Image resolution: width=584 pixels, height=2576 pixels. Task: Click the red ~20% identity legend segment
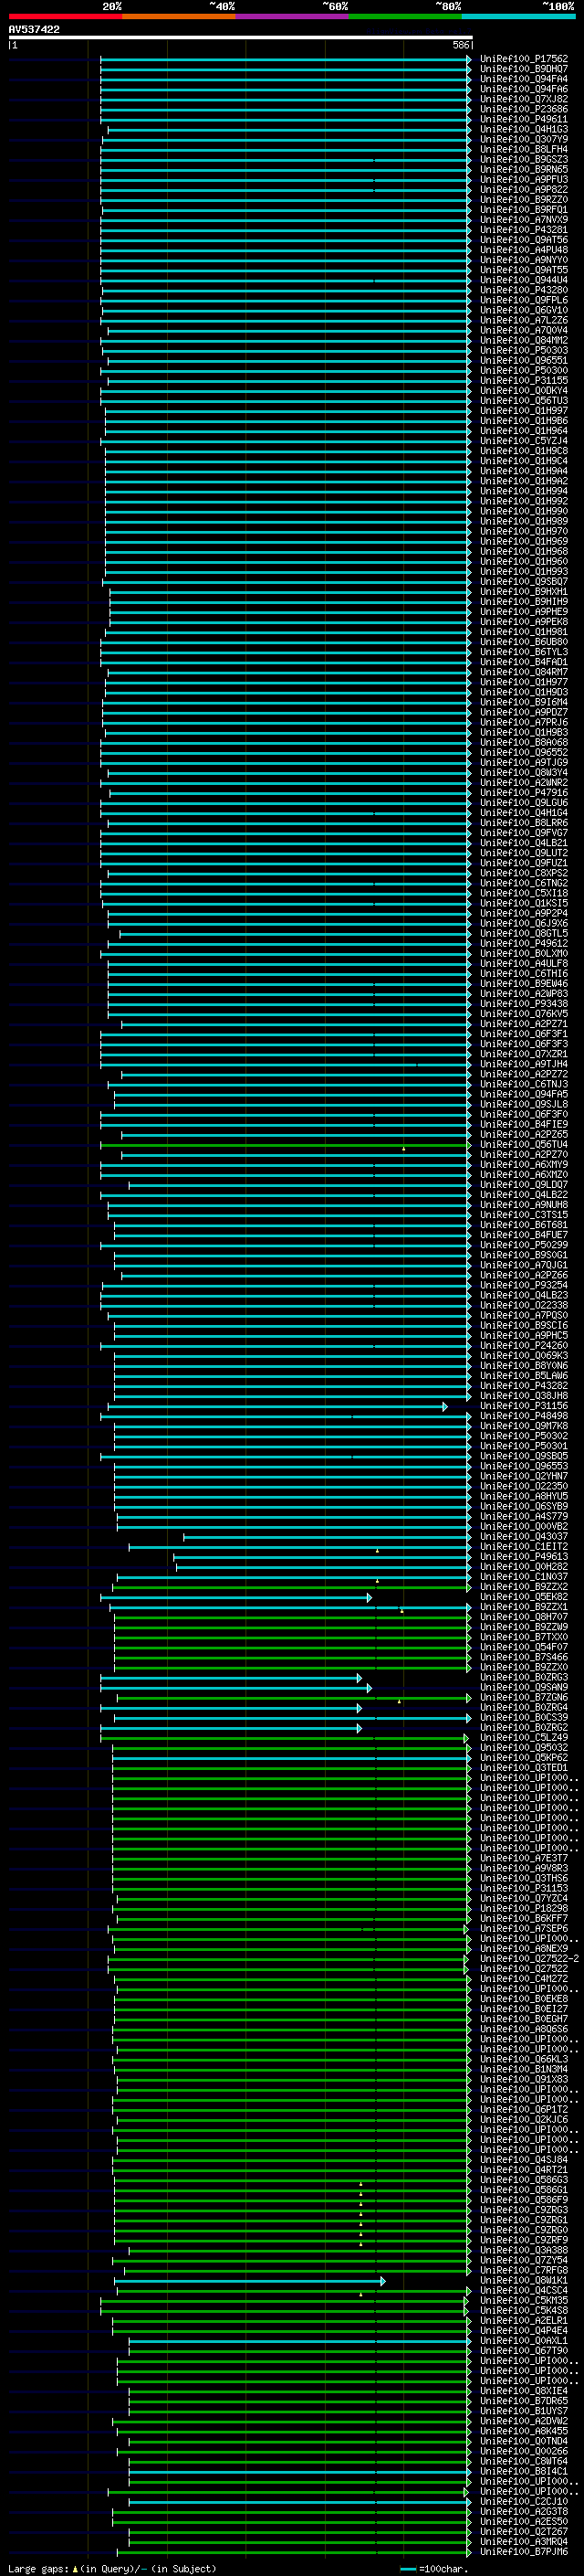(65, 16)
